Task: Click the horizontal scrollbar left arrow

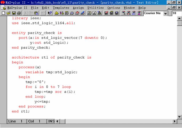Action: click(x=57, y=121)
